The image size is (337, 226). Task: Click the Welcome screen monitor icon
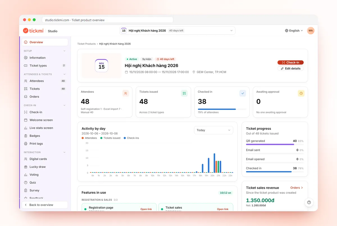tap(26, 120)
